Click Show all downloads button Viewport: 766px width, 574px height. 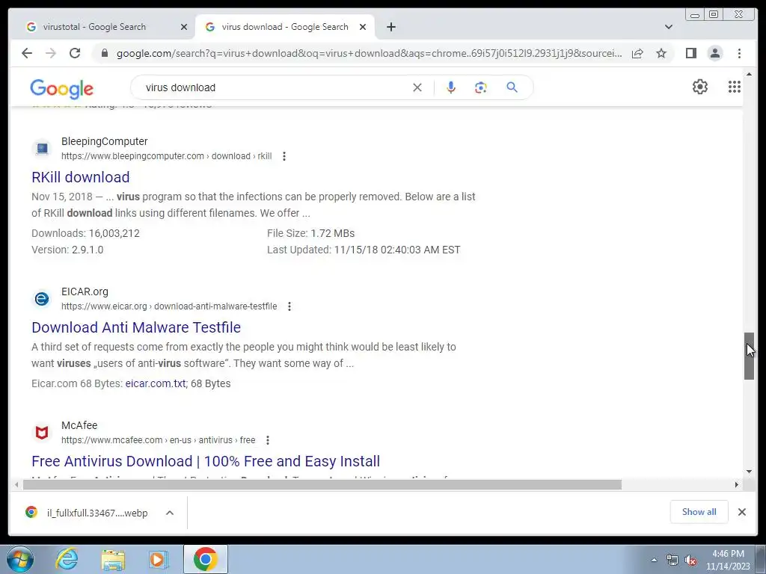pyautogui.click(x=699, y=512)
